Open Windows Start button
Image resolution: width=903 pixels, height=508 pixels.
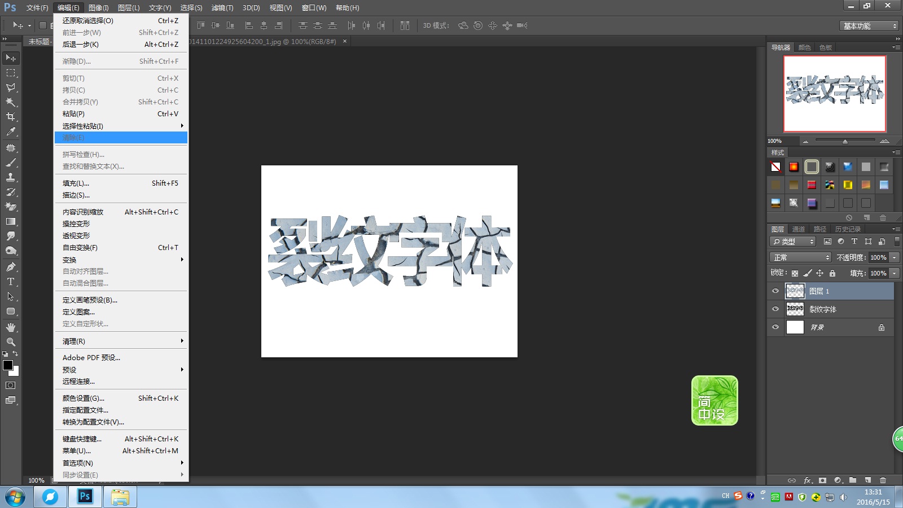pyautogui.click(x=15, y=497)
